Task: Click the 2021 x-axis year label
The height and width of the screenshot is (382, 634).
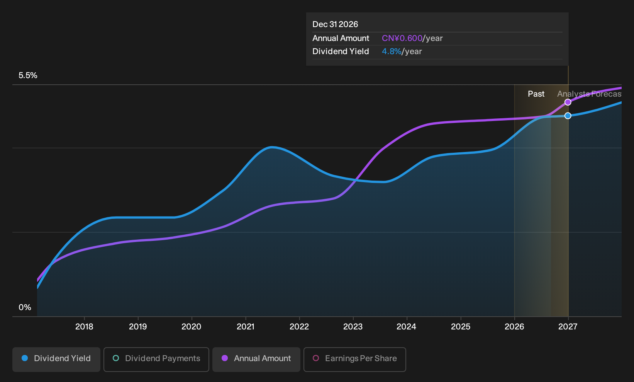Action: coord(246,327)
